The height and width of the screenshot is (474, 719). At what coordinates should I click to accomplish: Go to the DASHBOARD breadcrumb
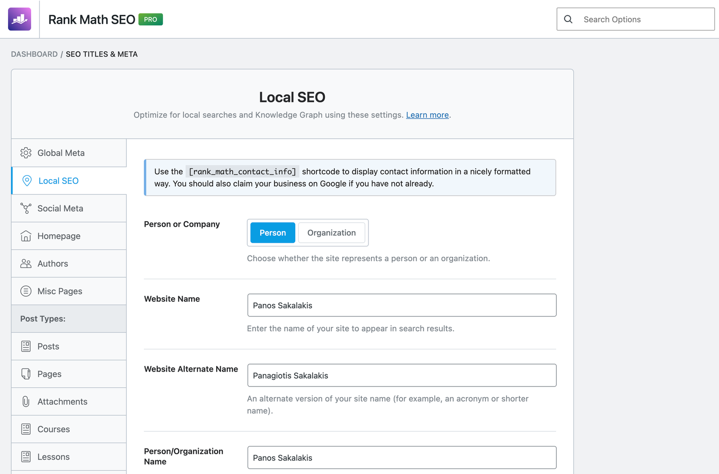pyautogui.click(x=34, y=54)
